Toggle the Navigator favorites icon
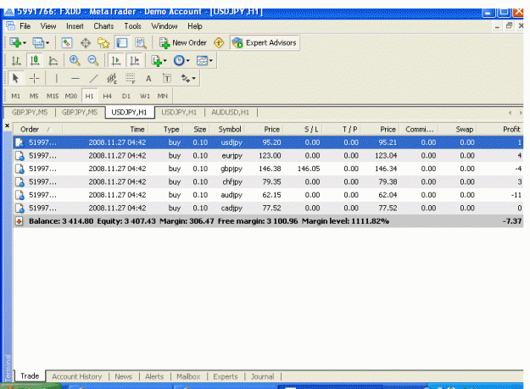This screenshot has width=530, height=389. tap(103, 43)
